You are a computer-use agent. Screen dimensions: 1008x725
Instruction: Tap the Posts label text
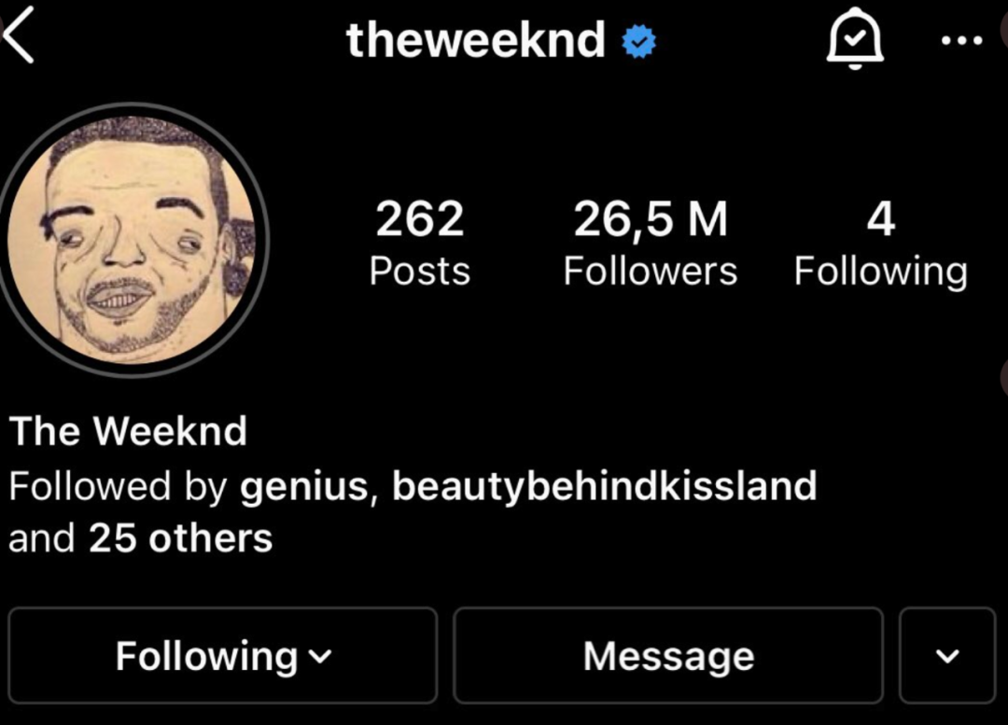pyautogui.click(x=419, y=272)
